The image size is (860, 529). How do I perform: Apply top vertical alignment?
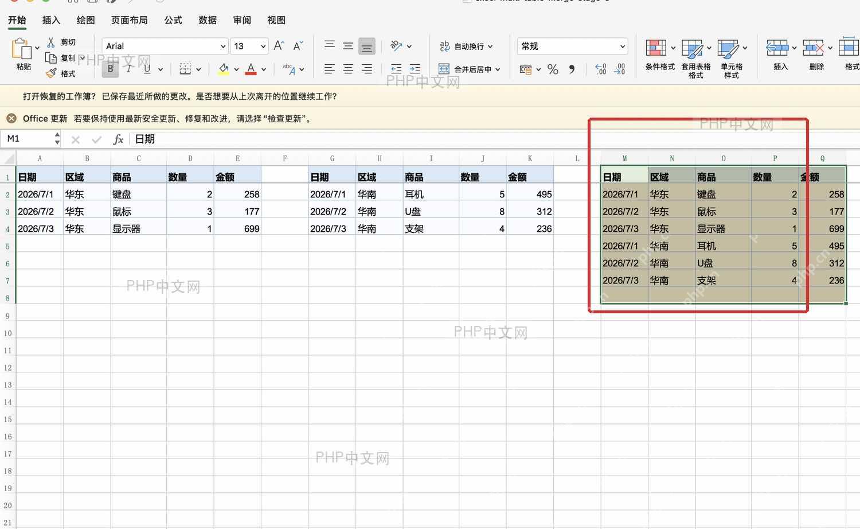(x=330, y=45)
